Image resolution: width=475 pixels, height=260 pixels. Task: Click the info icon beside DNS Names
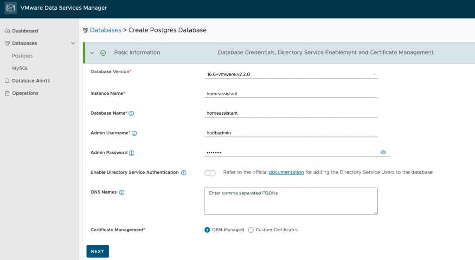122,192
